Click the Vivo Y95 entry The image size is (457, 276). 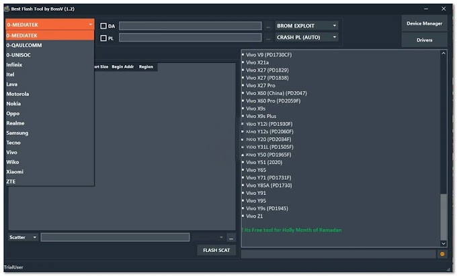255,201
